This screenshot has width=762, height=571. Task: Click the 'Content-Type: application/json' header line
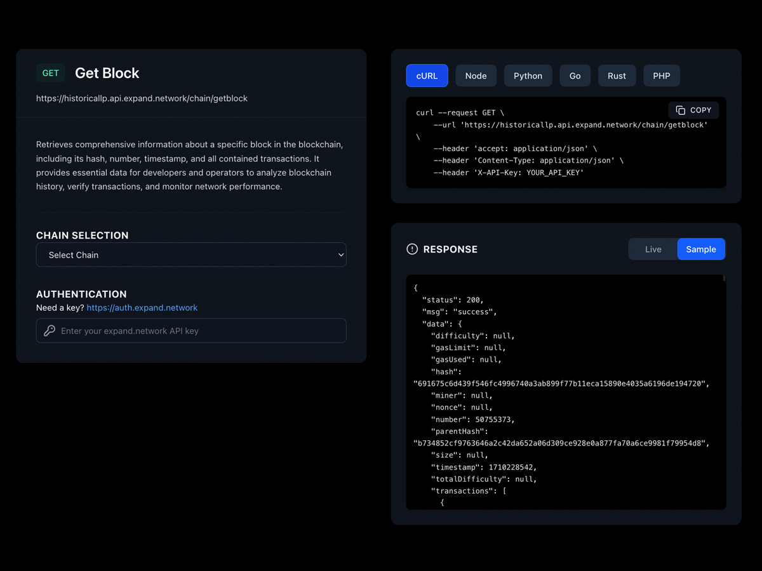[528, 161]
